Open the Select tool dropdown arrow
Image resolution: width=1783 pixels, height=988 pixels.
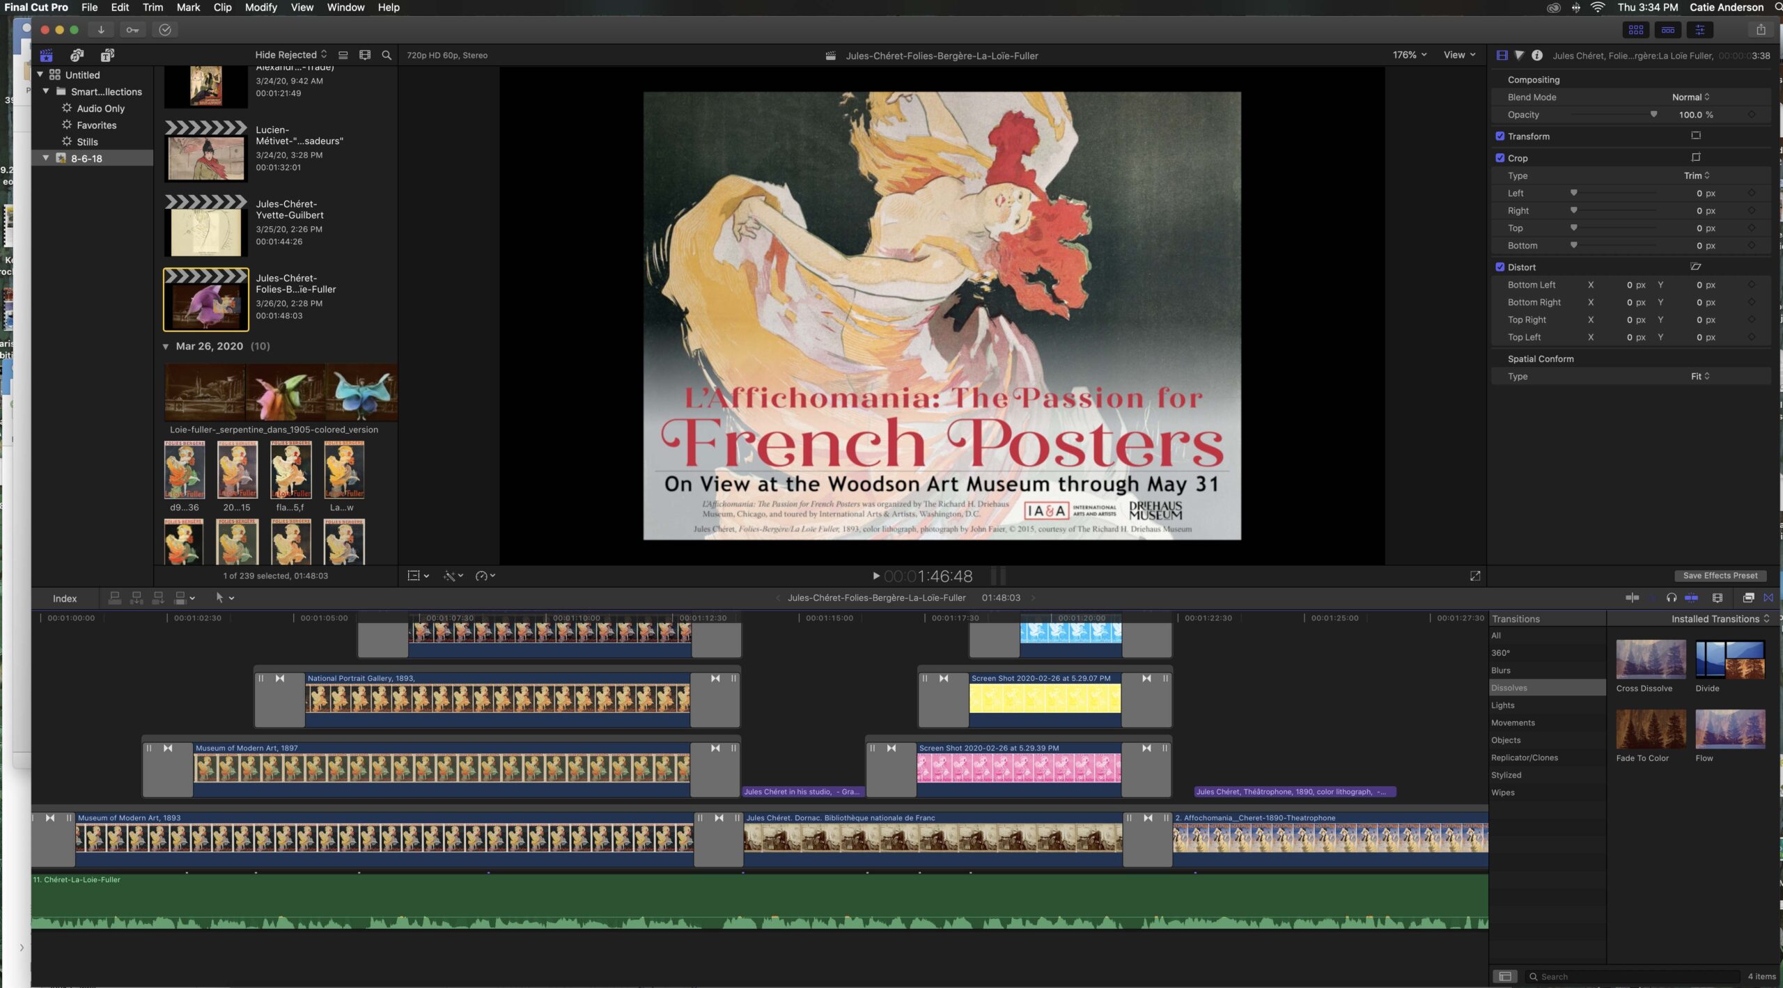(232, 598)
